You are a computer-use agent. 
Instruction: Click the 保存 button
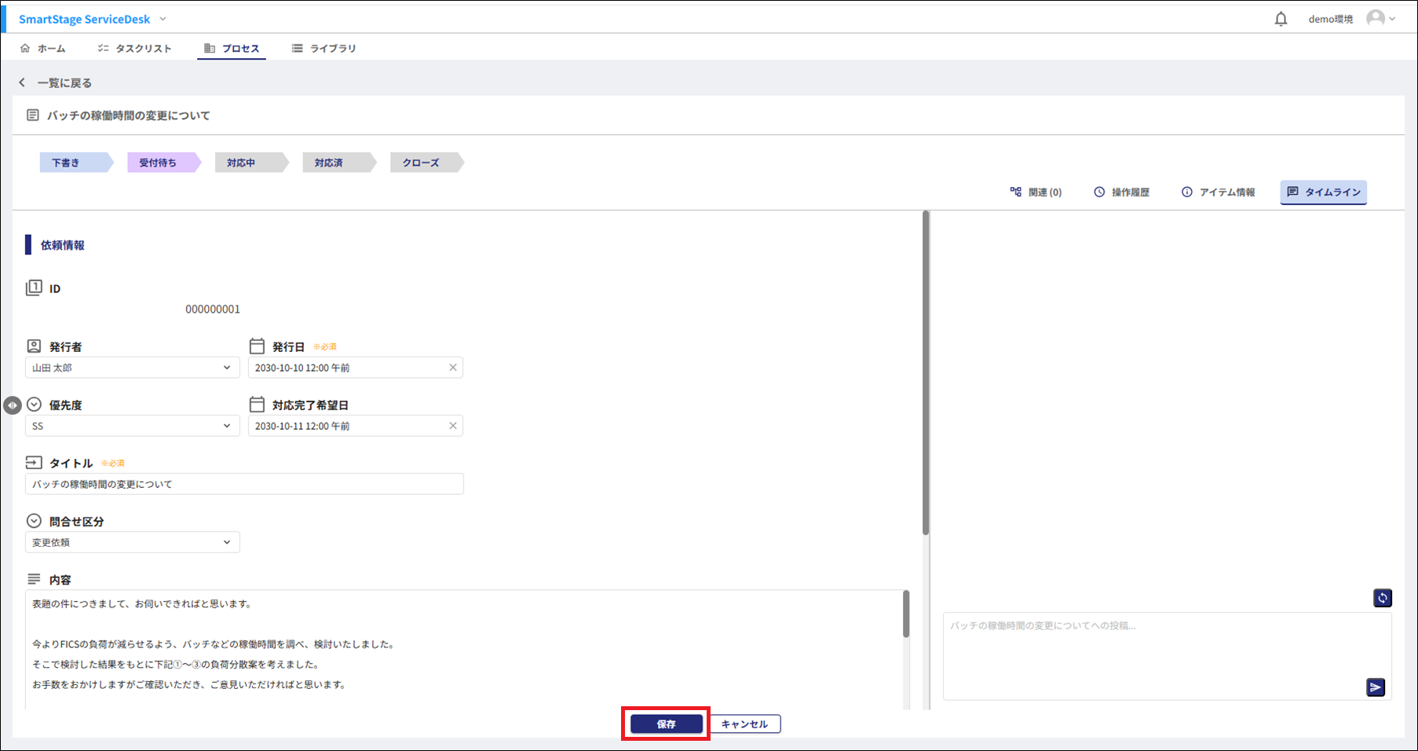click(x=666, y=724)
